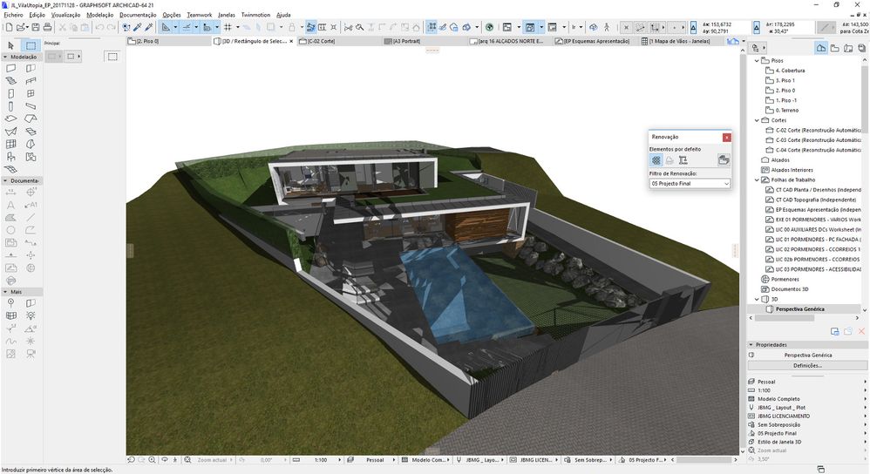
Task: Select the Text tool (letter A)
Action: 10,205
